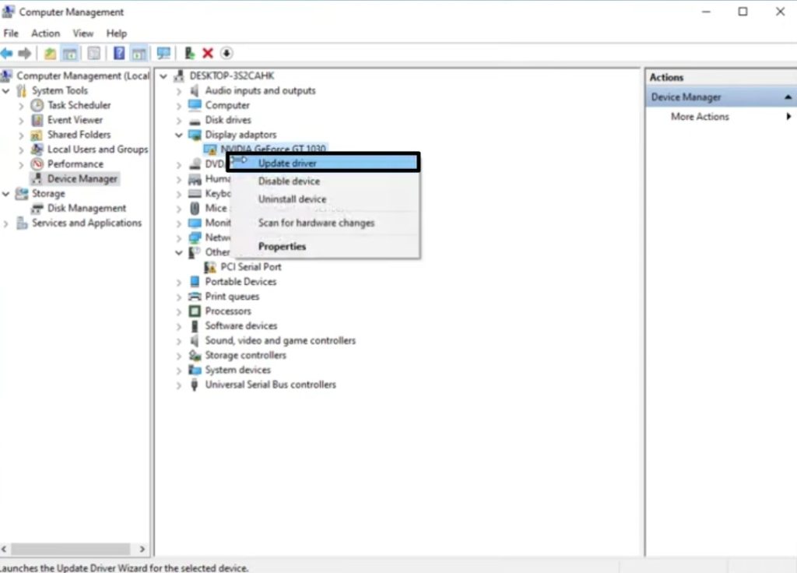
Task: Click the Back arrow in the toolbar
Action: pos(7,53)
